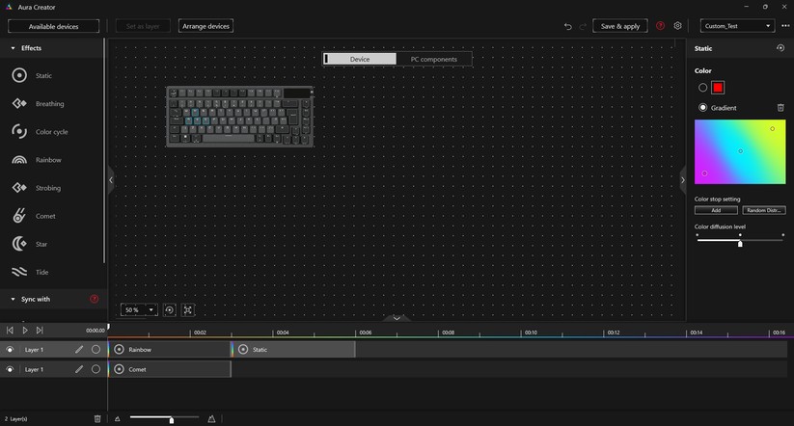Select the single color radio button

[x=702, y=88]
